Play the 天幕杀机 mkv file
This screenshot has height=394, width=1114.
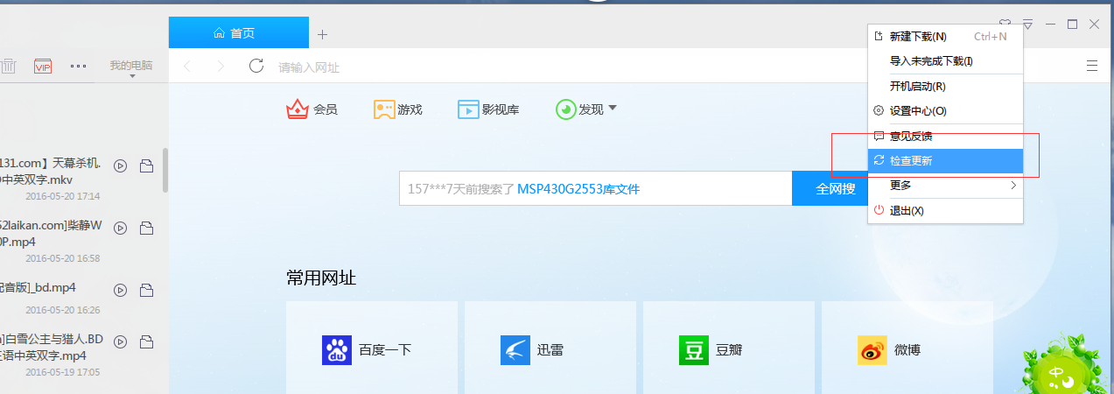[121, 165]
